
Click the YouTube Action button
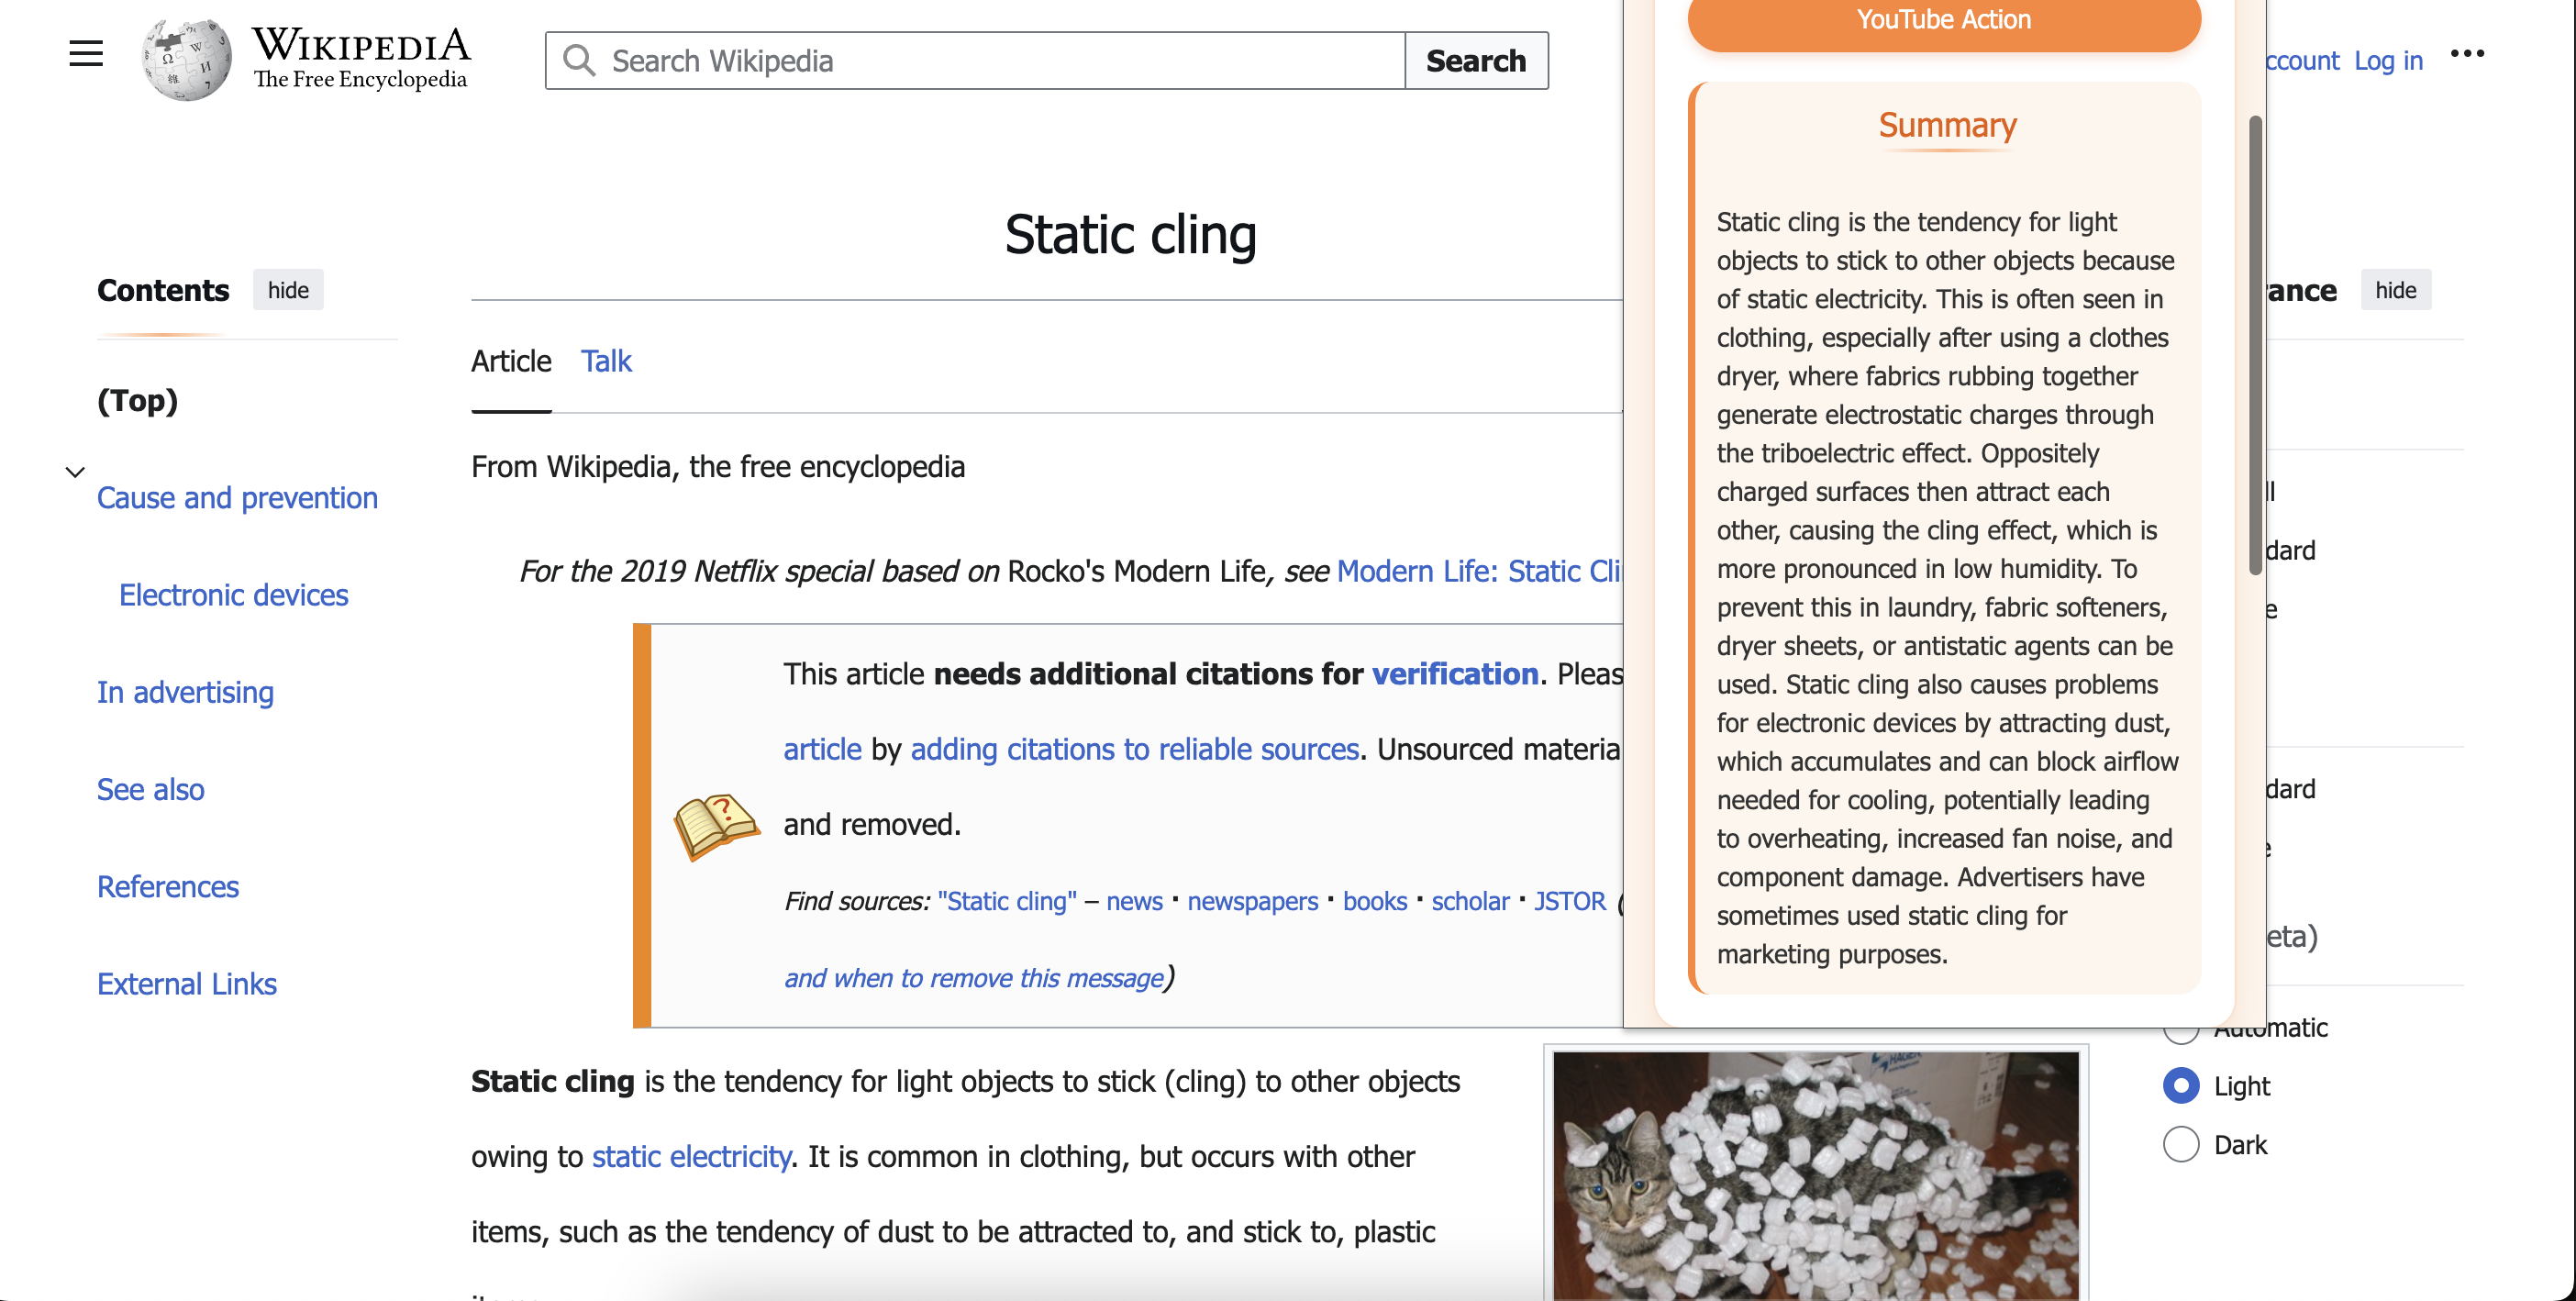tap(1943, 22)
